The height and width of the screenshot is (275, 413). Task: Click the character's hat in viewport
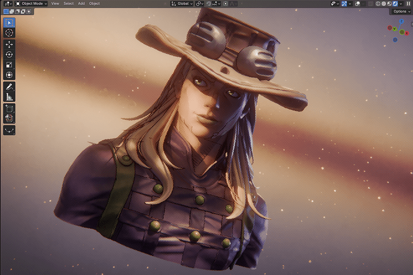pos(221,58)
